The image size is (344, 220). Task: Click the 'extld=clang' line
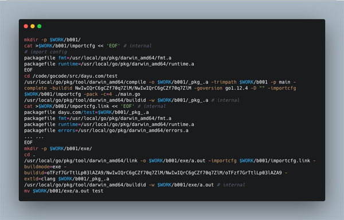pyautogui.click(x=67, y=179)
